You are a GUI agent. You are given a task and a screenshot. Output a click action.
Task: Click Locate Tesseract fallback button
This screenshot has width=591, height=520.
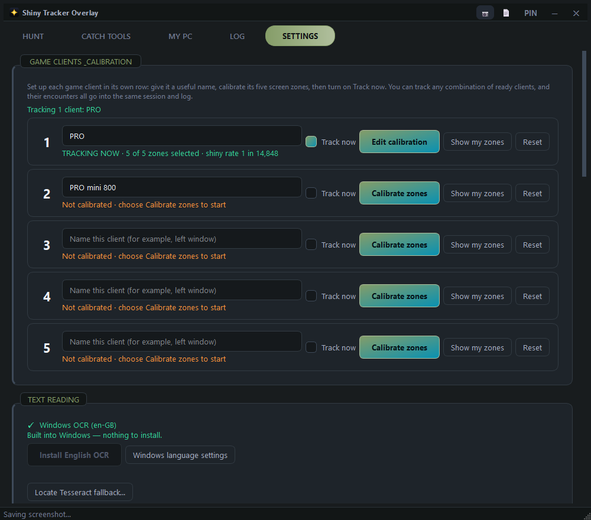pos(80,492)
